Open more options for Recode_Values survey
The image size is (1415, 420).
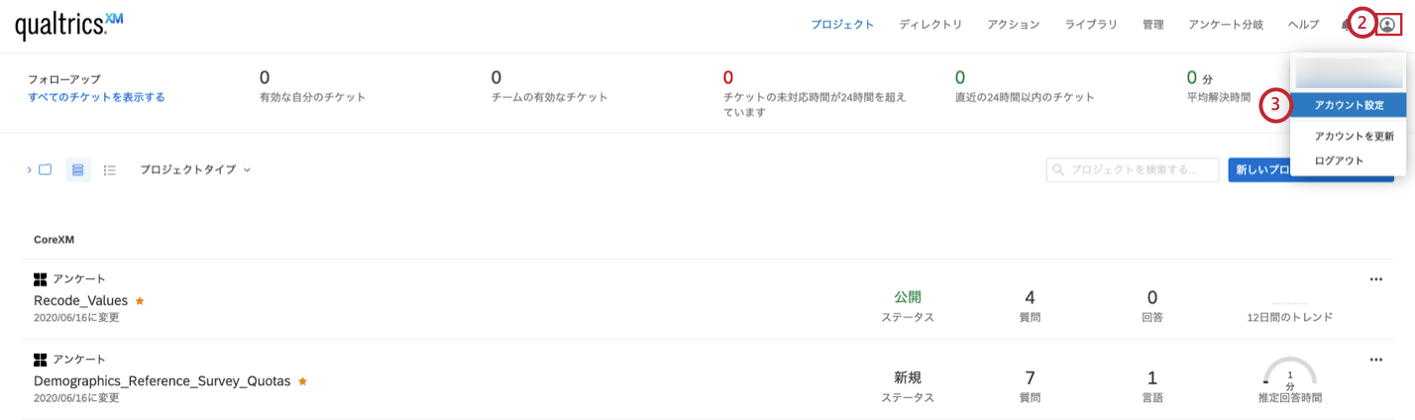(x=1375, y=279)
